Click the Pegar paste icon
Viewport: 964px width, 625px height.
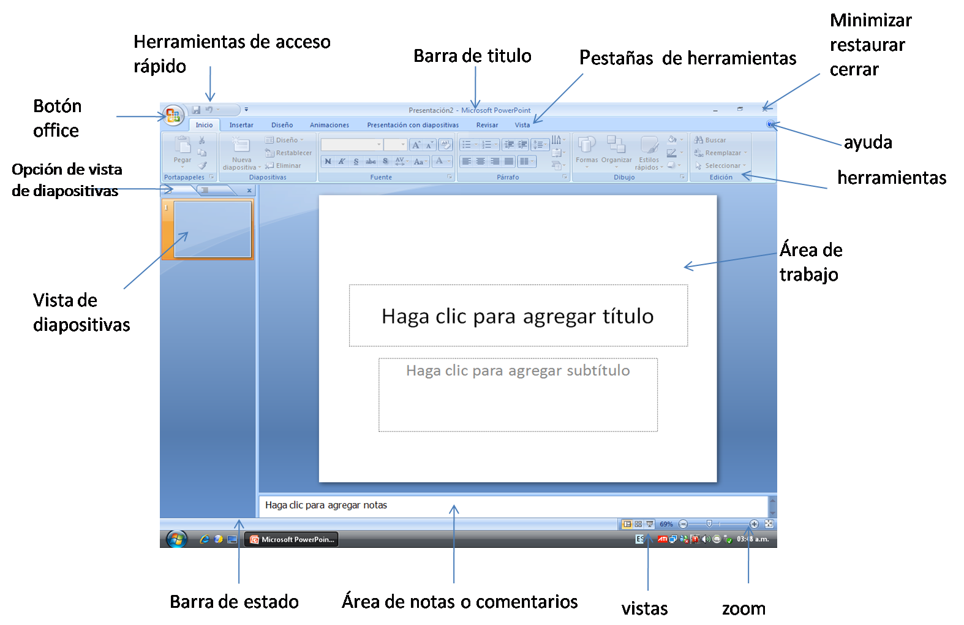click(183, 148)
